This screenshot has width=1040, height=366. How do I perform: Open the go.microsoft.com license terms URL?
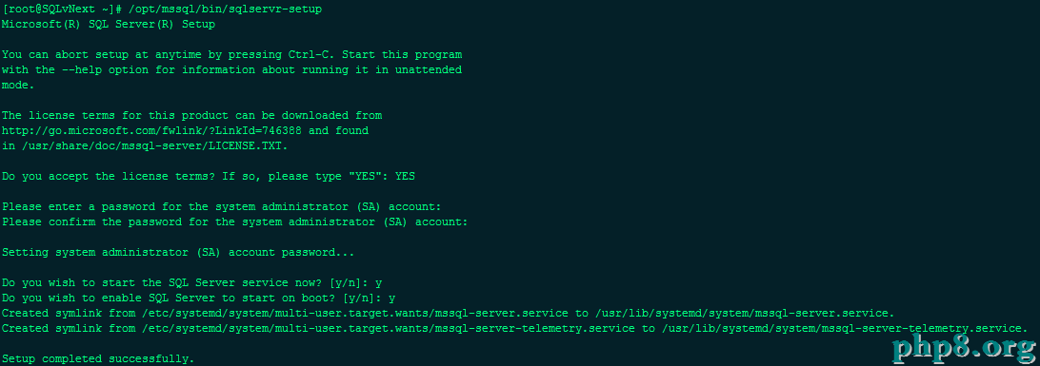click(x=151, y=130)
